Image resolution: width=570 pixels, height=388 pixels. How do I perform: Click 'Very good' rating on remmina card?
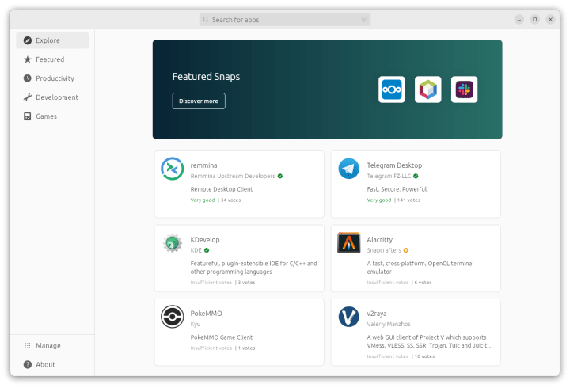[x=203, y=200]
